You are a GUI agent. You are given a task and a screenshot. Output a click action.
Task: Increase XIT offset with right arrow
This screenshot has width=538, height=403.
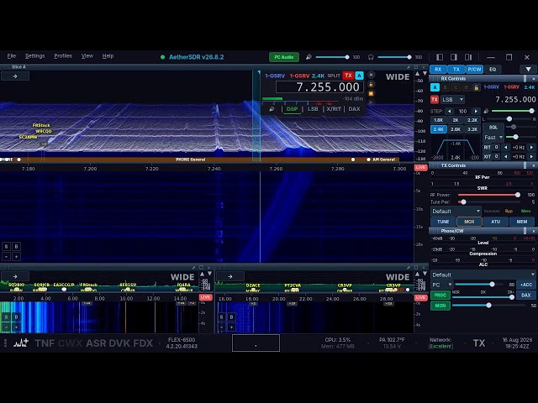click(x=531, y=157)
